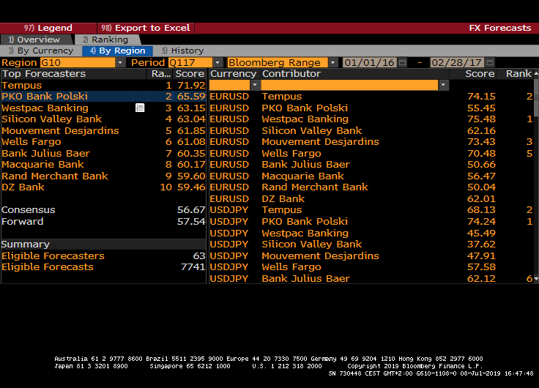Open the Contributor column filter dropdown

click(443, 86)
